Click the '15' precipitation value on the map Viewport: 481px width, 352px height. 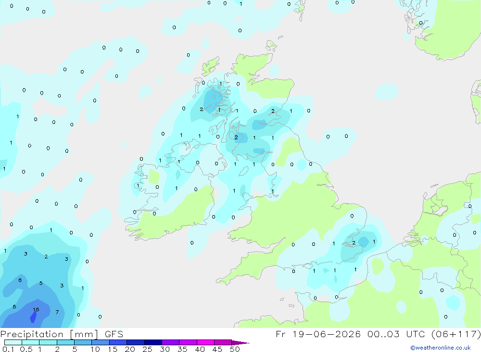coord(36,310)
